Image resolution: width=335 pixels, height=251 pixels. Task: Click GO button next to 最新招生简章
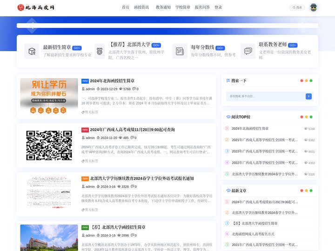click(x=77, y=48)
